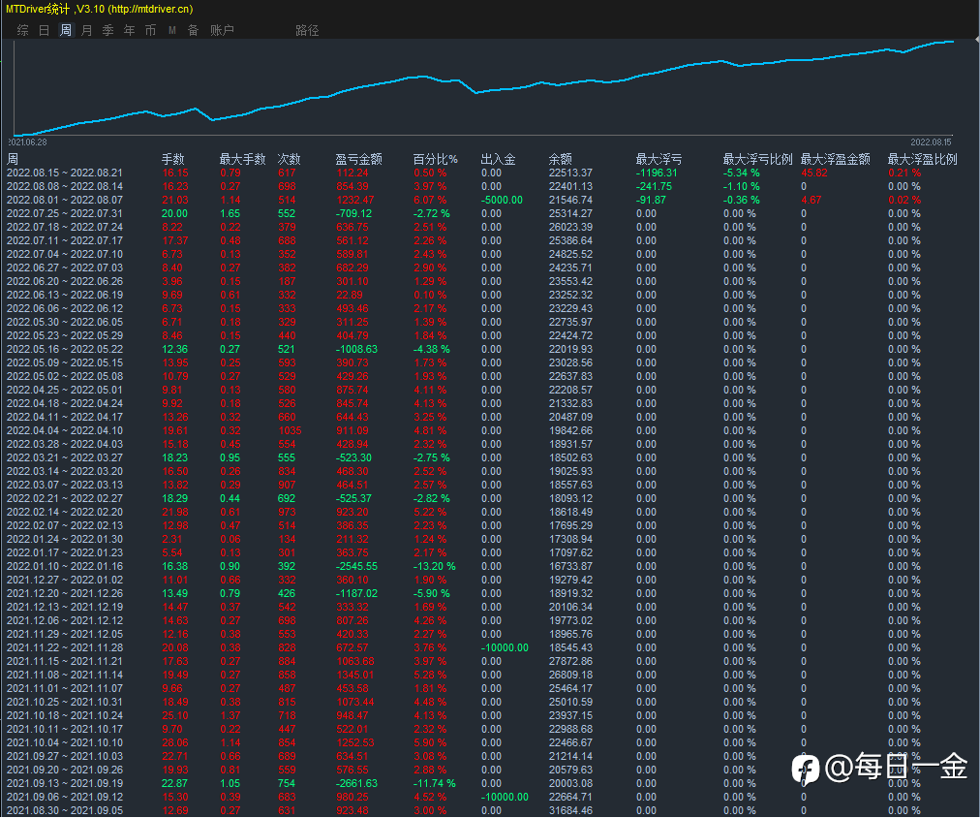Click the 1.65 max lots cell
Screen dimensions: 980x818
(x=230, y=214)
